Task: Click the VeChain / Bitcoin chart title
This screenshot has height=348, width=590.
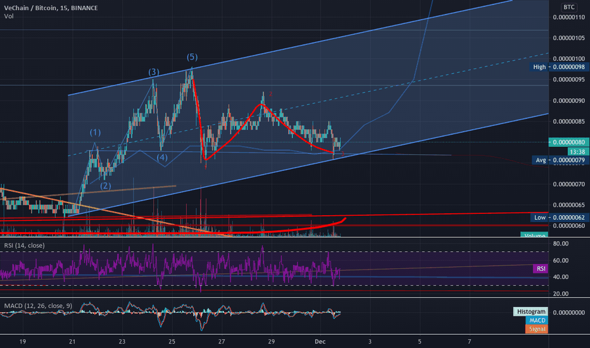Action: [x=51, y=8]
